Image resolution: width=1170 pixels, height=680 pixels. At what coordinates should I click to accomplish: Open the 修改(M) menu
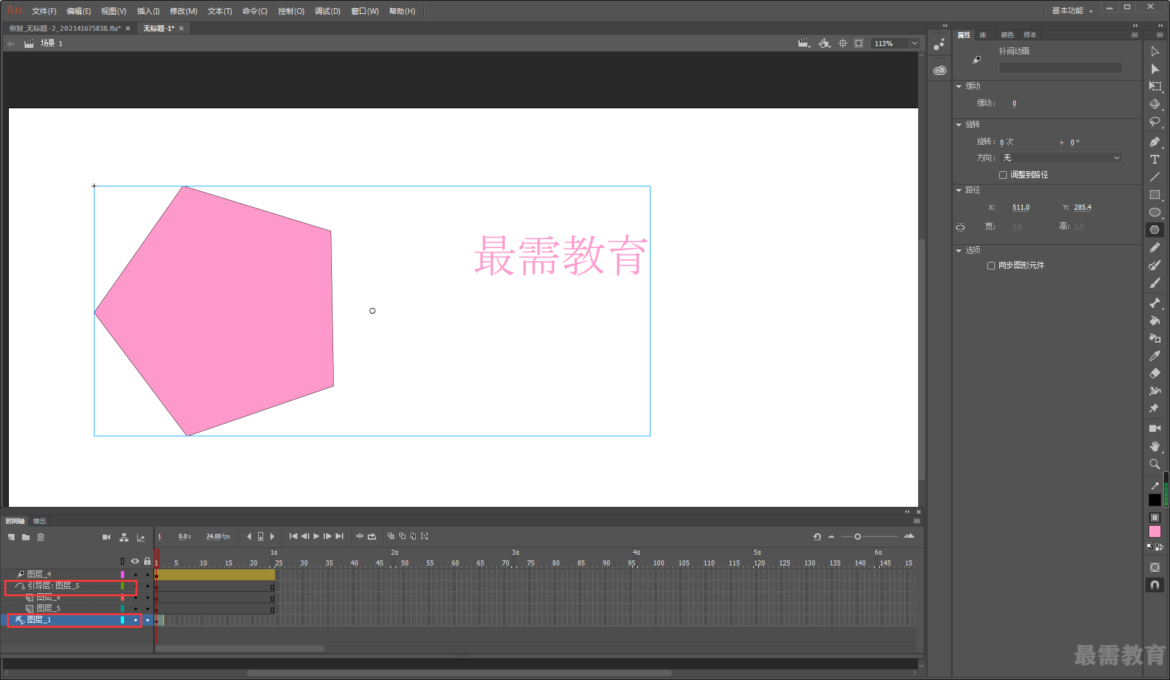coord(183,11)
